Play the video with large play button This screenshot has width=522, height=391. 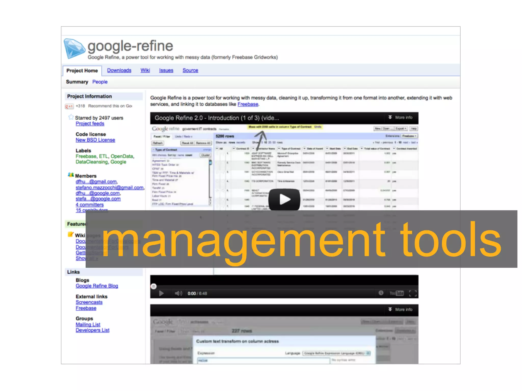pyautogui.click(x=284, y=199)
